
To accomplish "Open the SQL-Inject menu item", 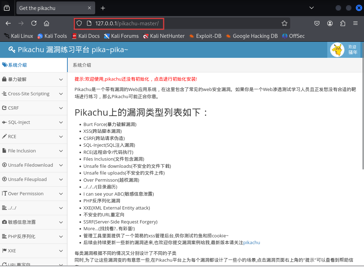I will 34,122.
